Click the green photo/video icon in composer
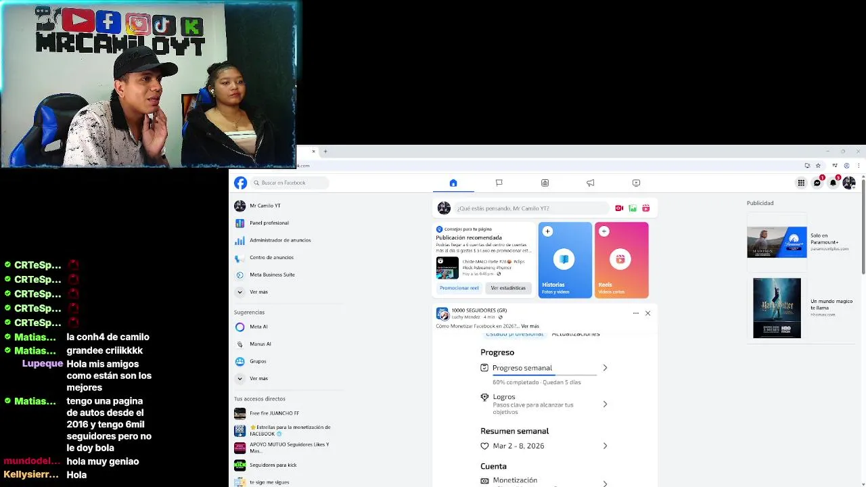866x487 pixels. [633, 208]
